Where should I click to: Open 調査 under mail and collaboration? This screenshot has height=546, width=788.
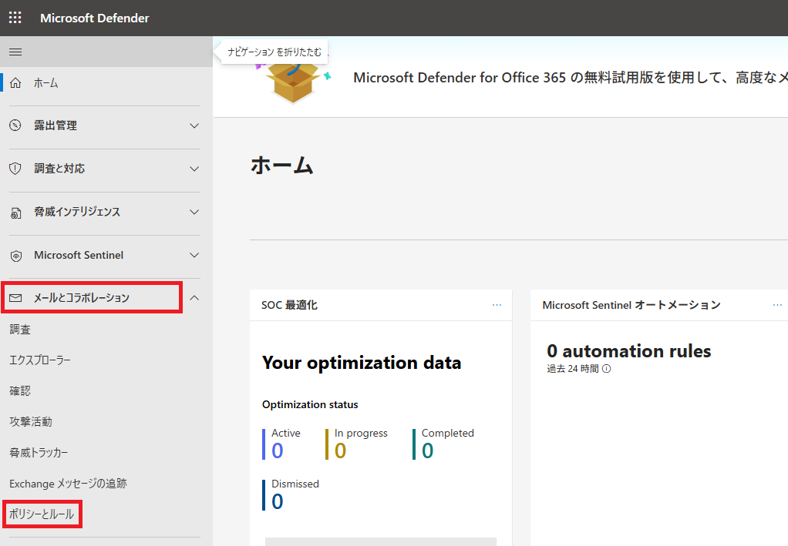point(20,330)
